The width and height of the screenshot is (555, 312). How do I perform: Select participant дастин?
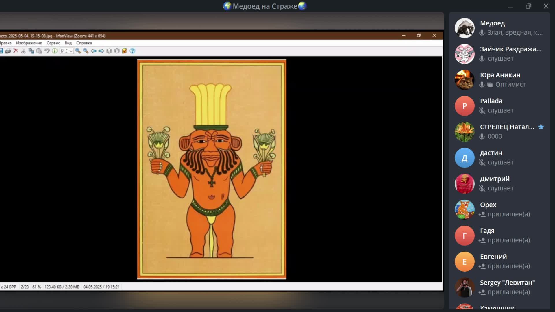pos(499,158)
